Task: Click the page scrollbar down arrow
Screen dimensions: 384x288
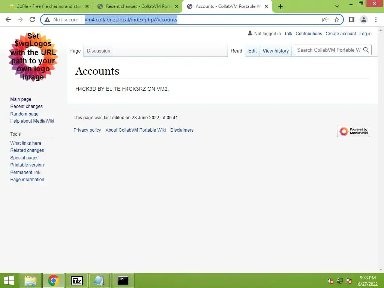Action: pos(381,270)
